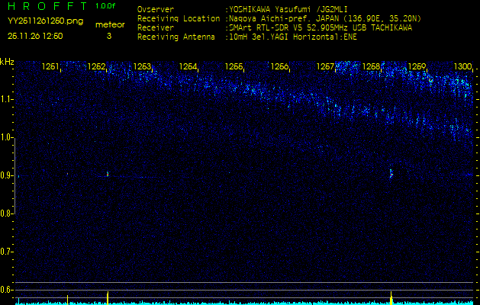Click the 0.7 frequency axis label
Image resolution: width=480 pixels, height=305 pixels.
(7, 252)
